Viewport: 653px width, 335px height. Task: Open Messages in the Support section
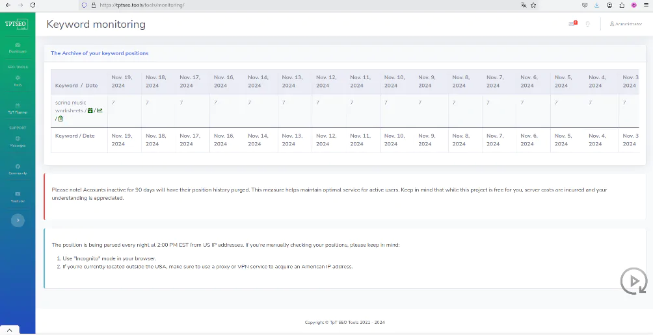[x=18, y=142]
